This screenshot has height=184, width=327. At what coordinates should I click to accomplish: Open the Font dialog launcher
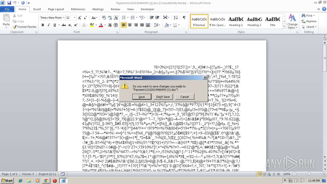point(117,32)
